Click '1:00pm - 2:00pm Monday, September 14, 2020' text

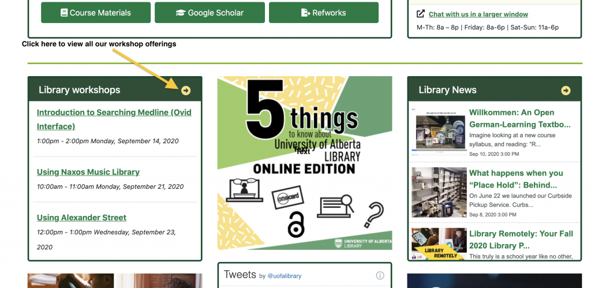tap(108, 141)
